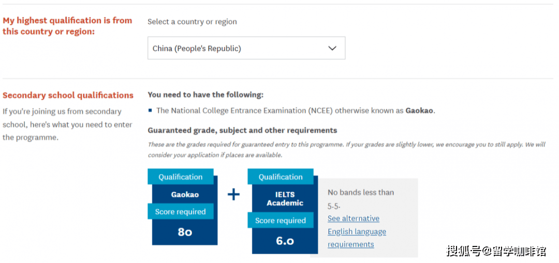
Task: Click the 'Select a country or region' label
Action: [x=192, y=22]
